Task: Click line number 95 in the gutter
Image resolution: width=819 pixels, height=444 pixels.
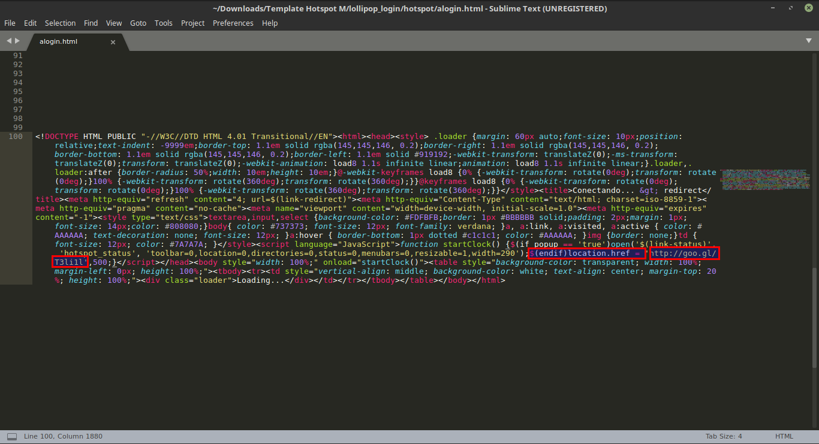Action: 17,92
